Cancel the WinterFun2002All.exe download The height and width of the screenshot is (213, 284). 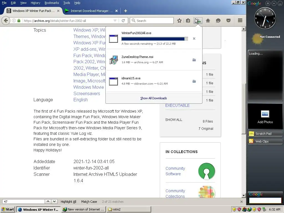194,39
